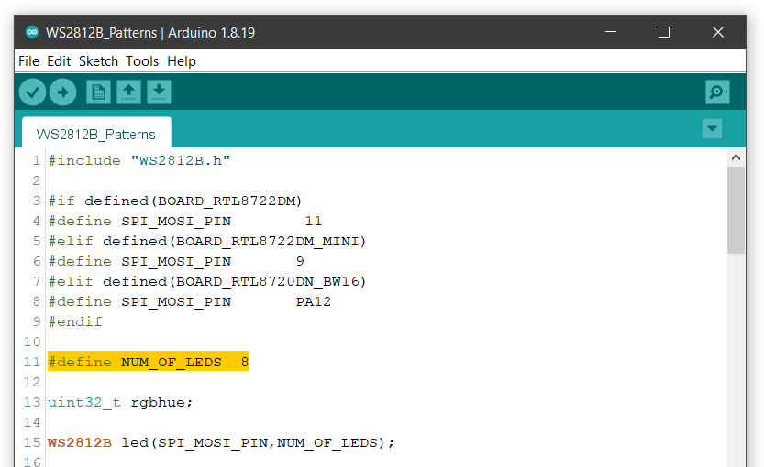The height and width of the screenshot is (467, 764).
Task: Select the WS2812B_Patterns tab
Action: pos(96,134)
